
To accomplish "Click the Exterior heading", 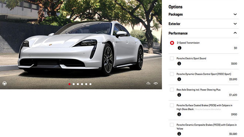I will [174, 24].
